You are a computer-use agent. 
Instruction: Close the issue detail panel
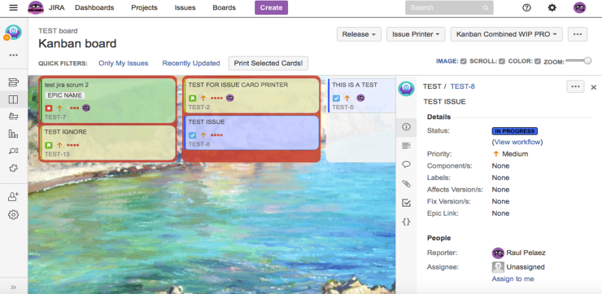[594, 87]
